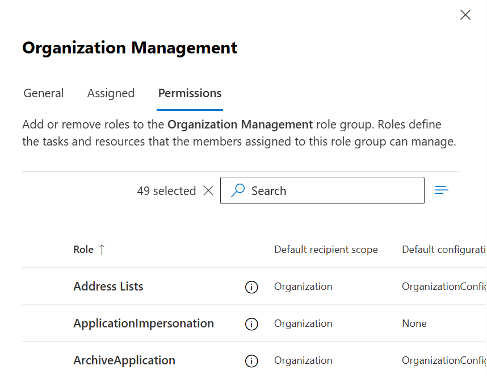Switch to the General tab

click(44, 93)
